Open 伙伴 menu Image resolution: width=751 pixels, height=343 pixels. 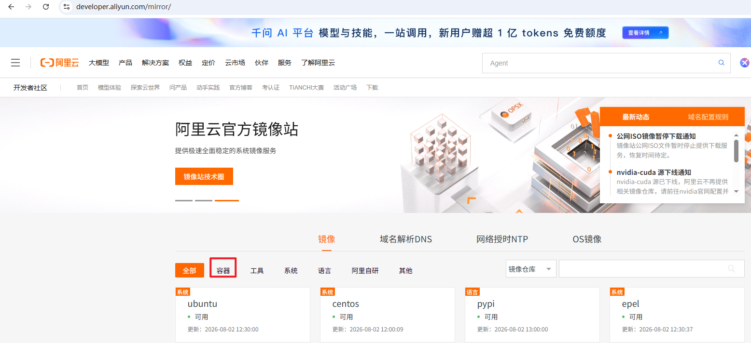pyautogui.click(x=262, y=63)
